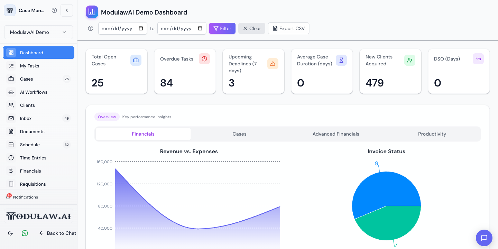Apply the Filter button
Viewport: 498px width, 249px height.
click(x=222, y=28)
